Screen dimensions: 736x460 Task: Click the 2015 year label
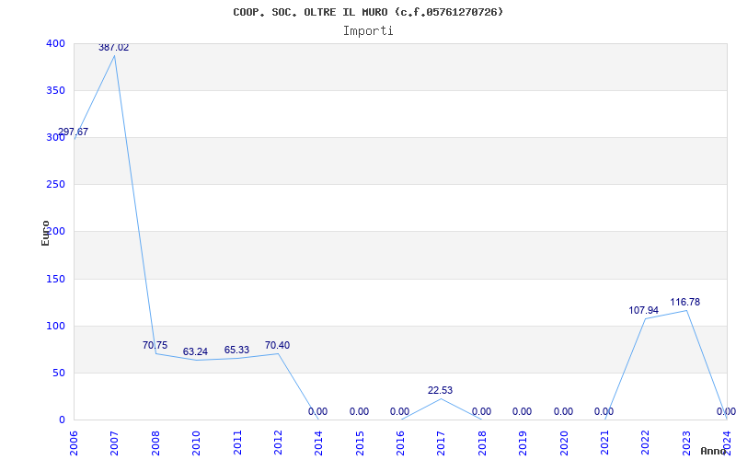click(360, 443)
